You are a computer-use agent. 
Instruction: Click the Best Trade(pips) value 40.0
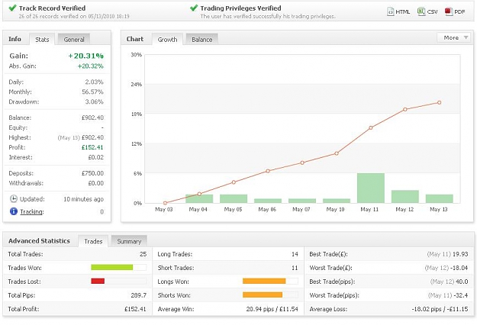pos(462,282)
